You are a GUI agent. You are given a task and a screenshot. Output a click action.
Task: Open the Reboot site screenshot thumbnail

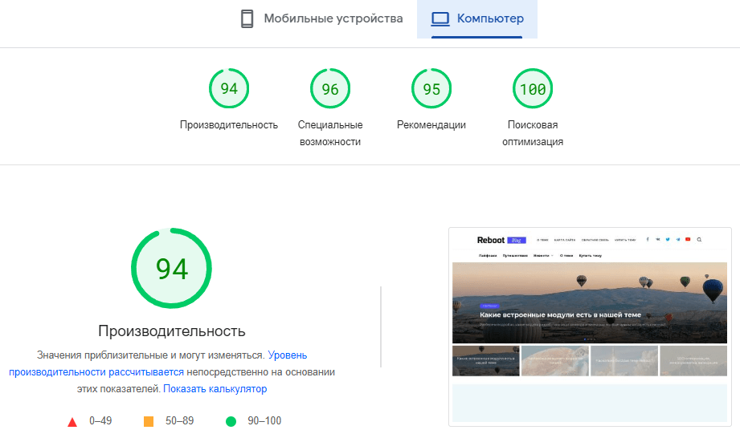click(x=590, y=327)
